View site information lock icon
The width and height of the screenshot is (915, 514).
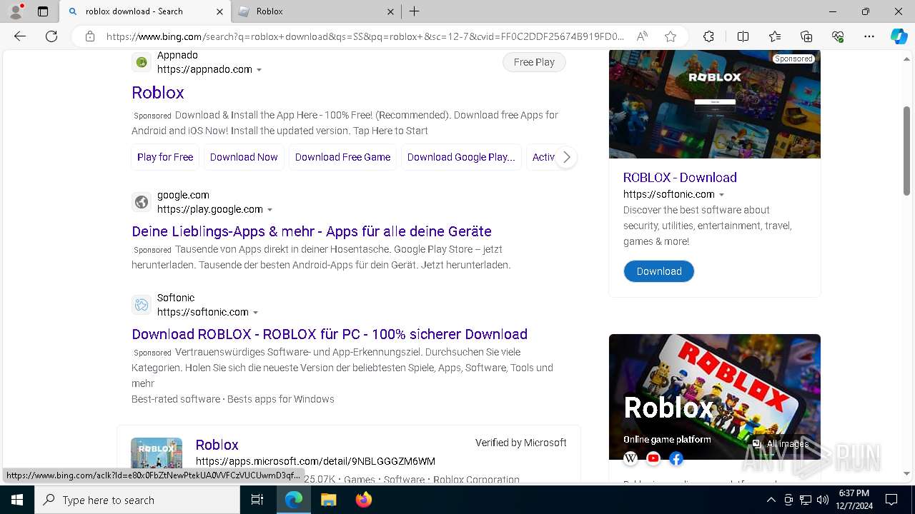pyautogui.click(x=90, y=36)
